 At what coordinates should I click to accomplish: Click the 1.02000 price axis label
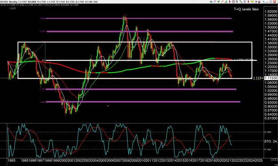271,91
